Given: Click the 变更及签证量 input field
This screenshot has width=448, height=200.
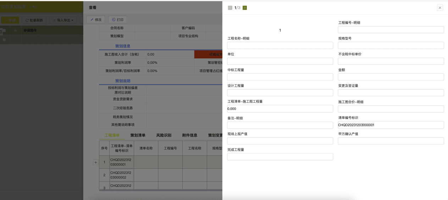Looking at the screenshot, I should (391, 93).
